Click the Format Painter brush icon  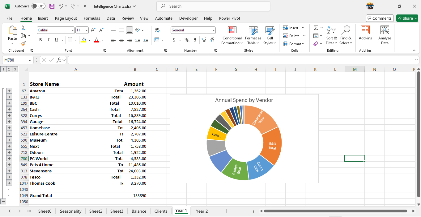(23, 44)
